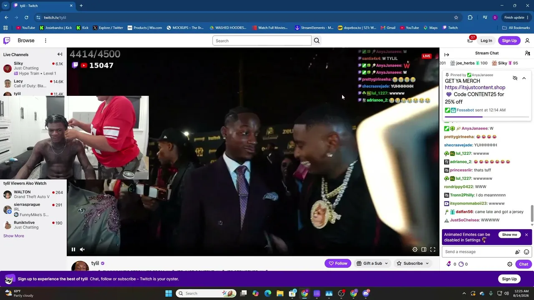Pause the stream video

(73, 250)
